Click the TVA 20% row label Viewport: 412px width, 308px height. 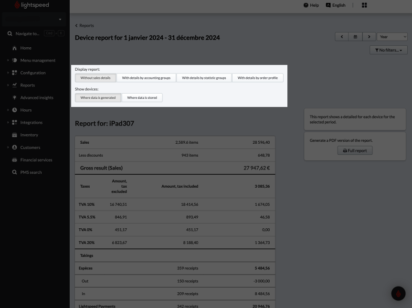click(86, 243)
